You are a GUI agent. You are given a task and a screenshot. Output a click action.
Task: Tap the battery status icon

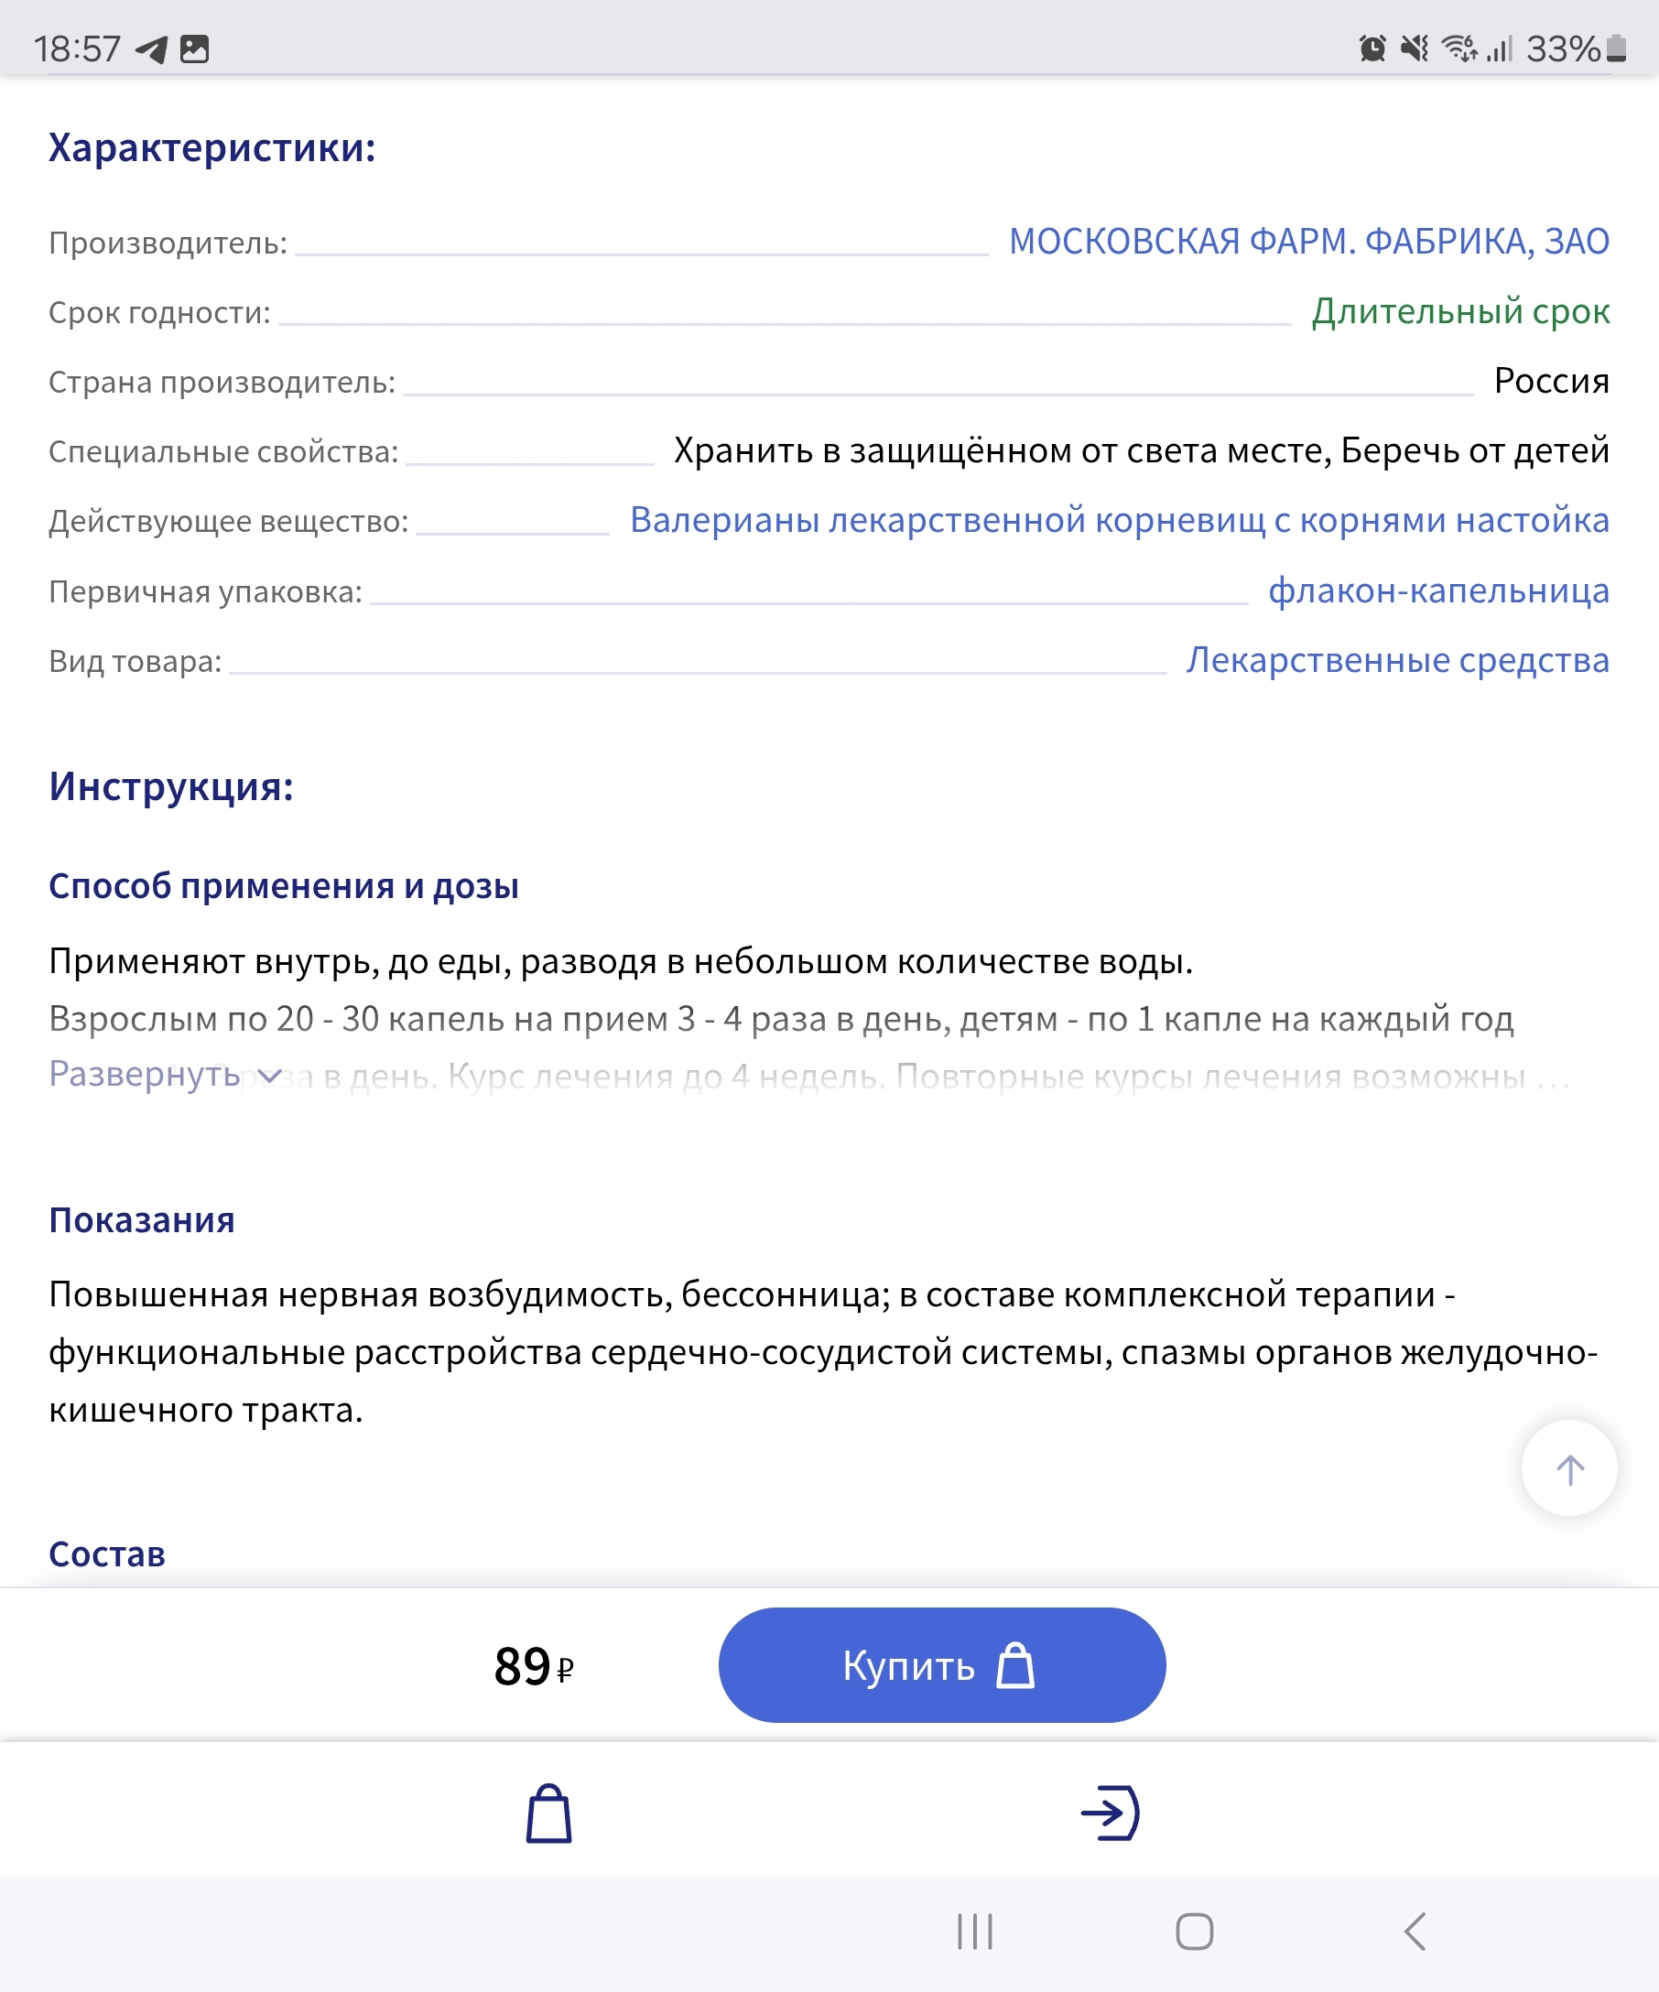coord(1616,49)
